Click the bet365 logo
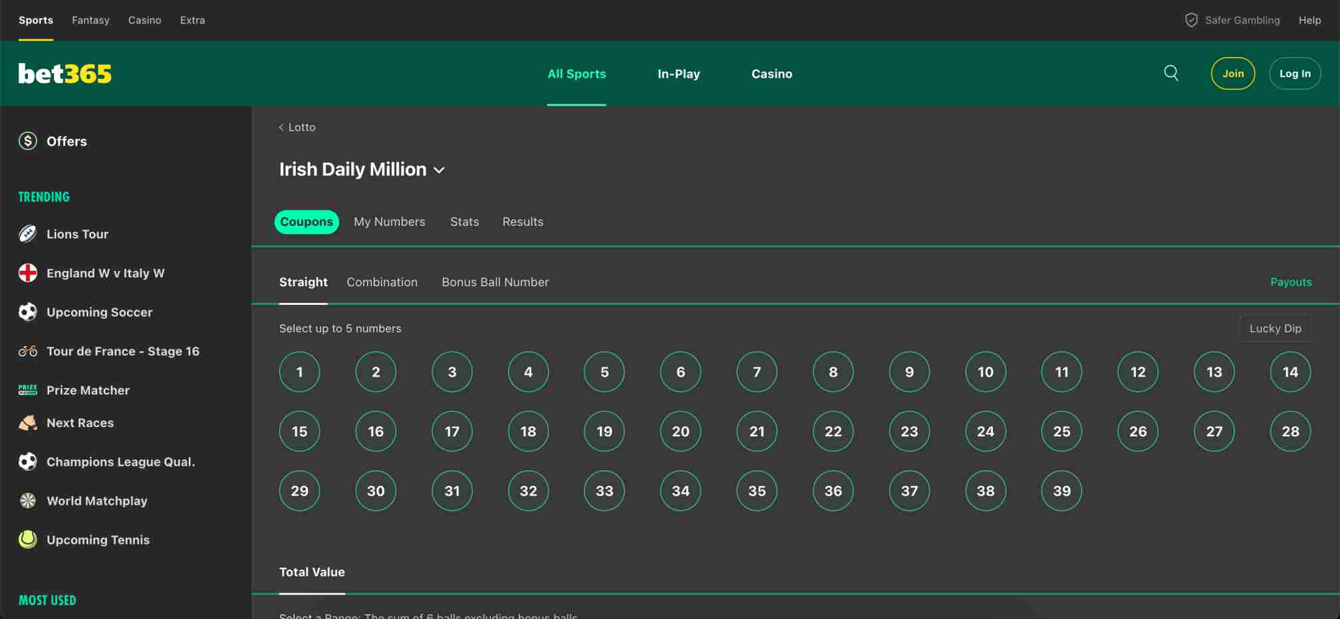The width and height of the screenshot is (1340, 619). pyautogui.click(x=65, y=74)
